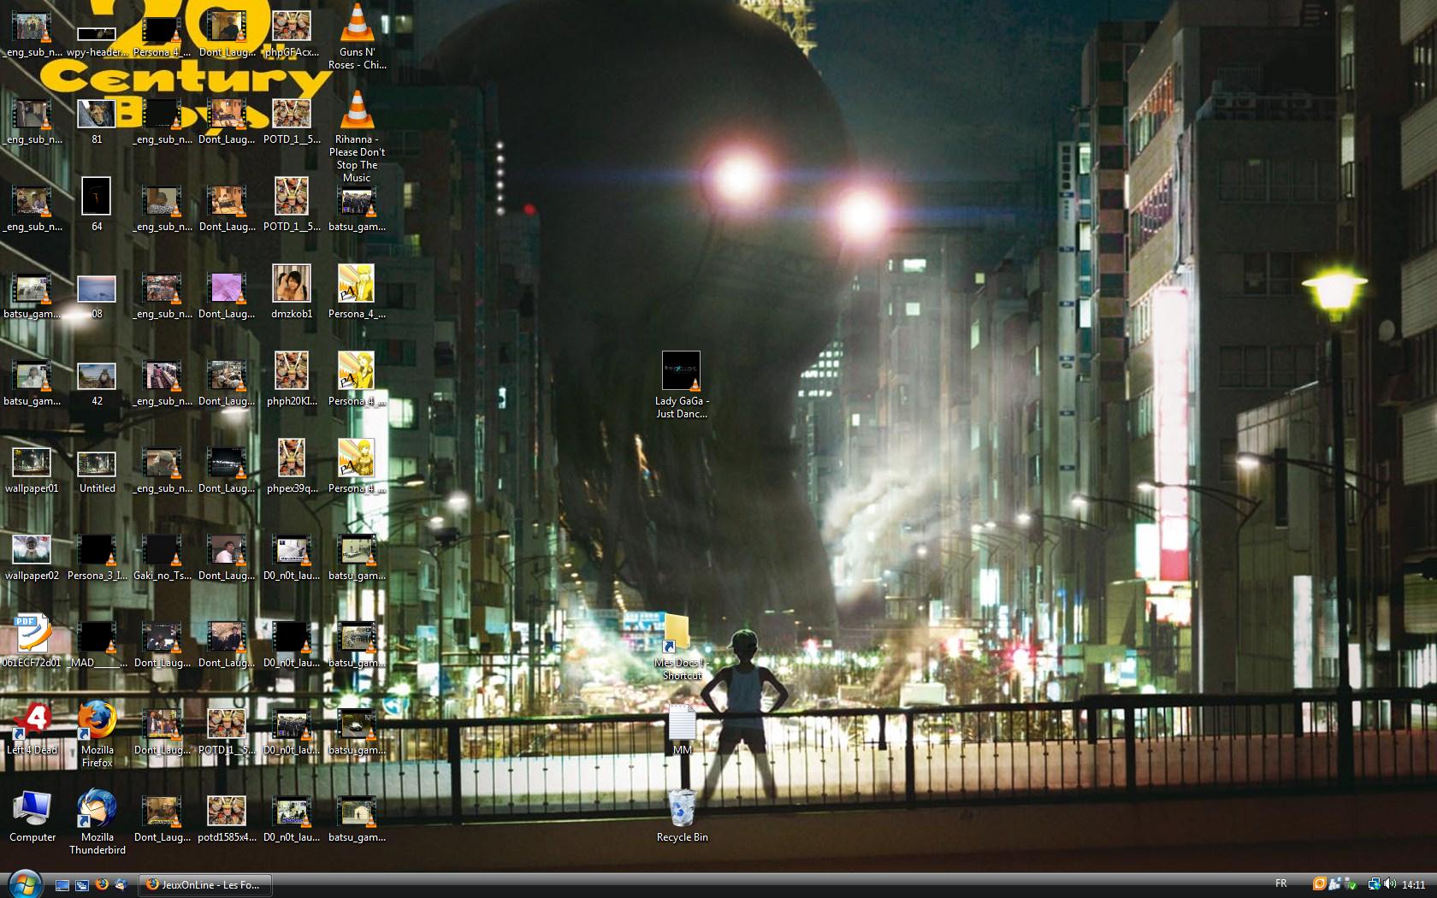Select the file named 08
Image resolution: width=1437 pixels, height=898 pixels.
point(97,298)
